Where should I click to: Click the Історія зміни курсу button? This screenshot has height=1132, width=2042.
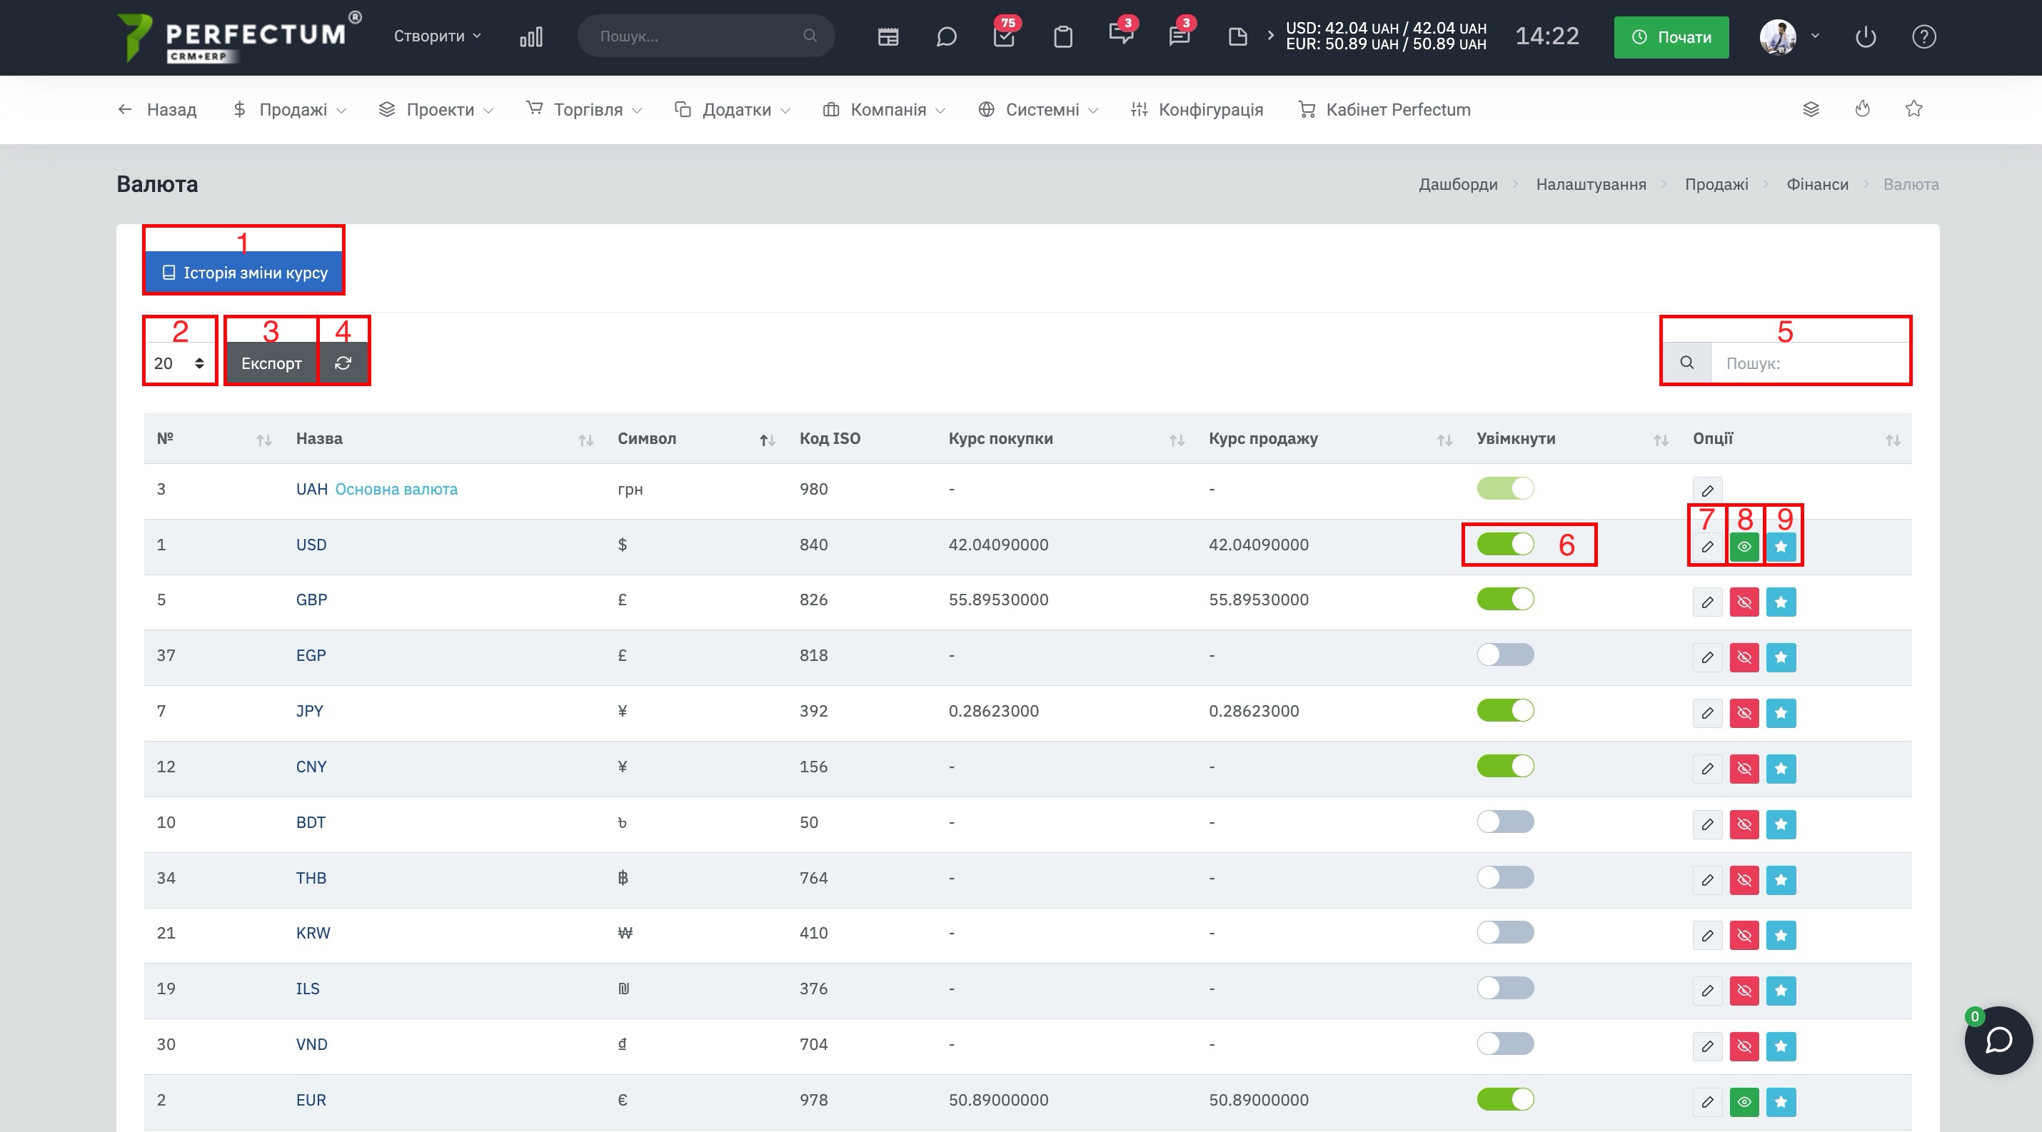pos(244,273)
